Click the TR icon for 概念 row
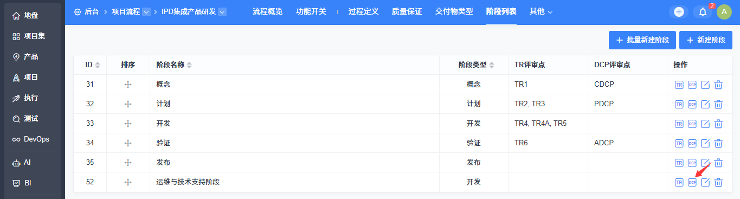The image size is (740, 199). pyautogui.click(x=679, y=85)
